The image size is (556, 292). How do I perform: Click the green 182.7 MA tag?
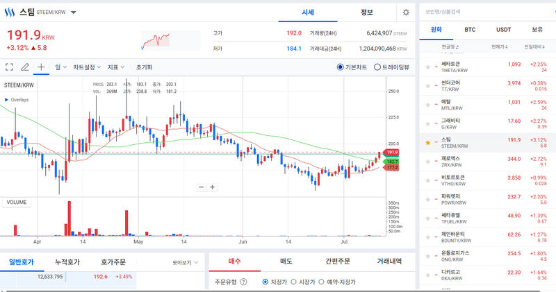[391, 162]
